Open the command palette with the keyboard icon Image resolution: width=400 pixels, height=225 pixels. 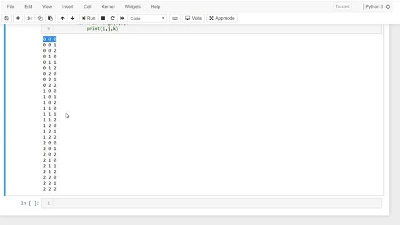[x=175, y=18]
